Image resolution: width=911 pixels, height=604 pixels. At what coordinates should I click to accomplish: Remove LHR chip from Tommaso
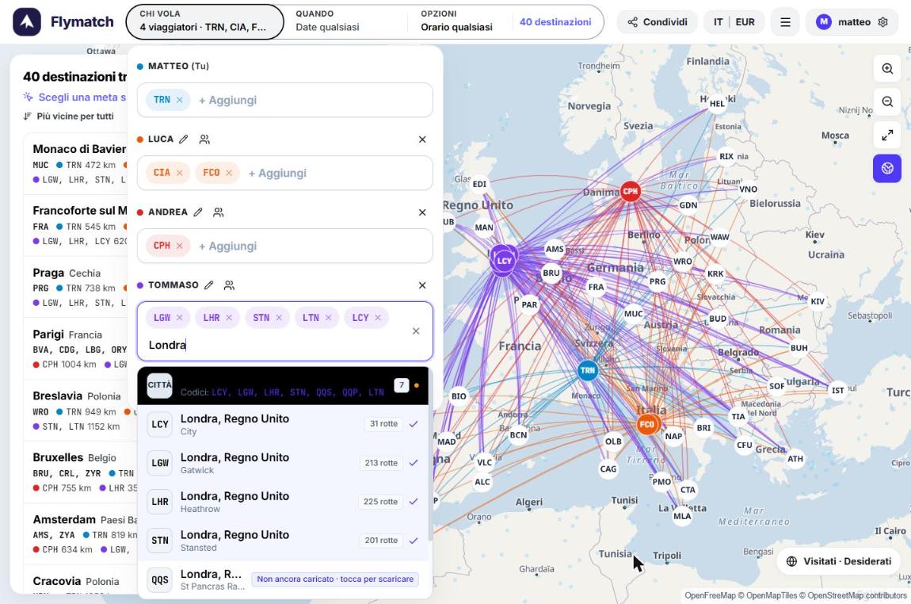click(229, 317)
